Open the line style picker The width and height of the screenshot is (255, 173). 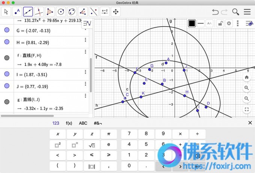point(201,23)
